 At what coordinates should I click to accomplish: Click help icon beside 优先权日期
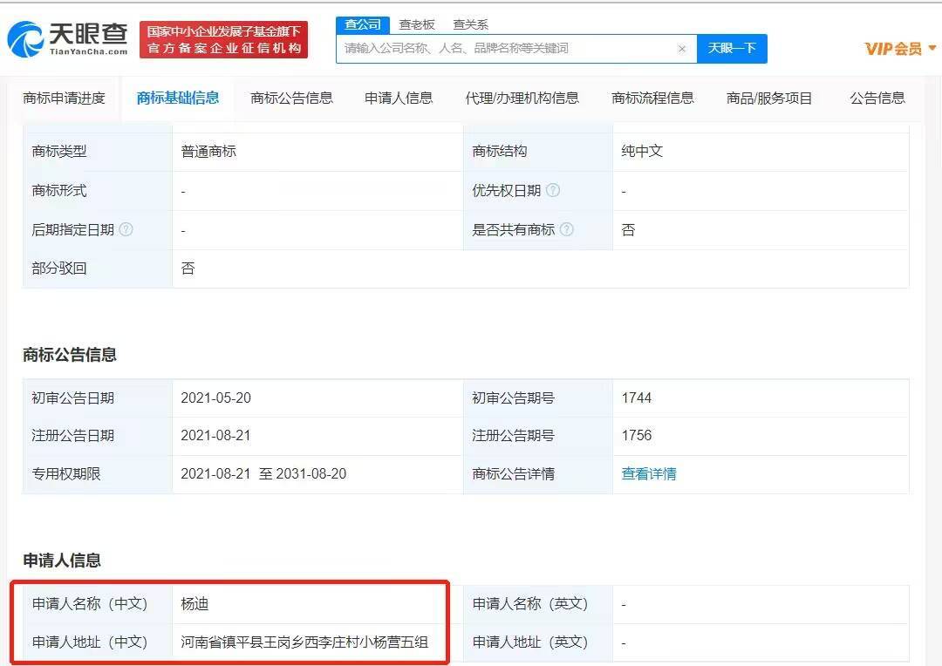tap(553, 191)
